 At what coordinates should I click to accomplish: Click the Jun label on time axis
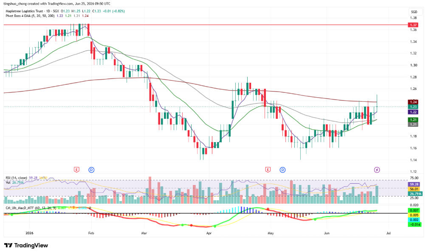coord(327,233)
